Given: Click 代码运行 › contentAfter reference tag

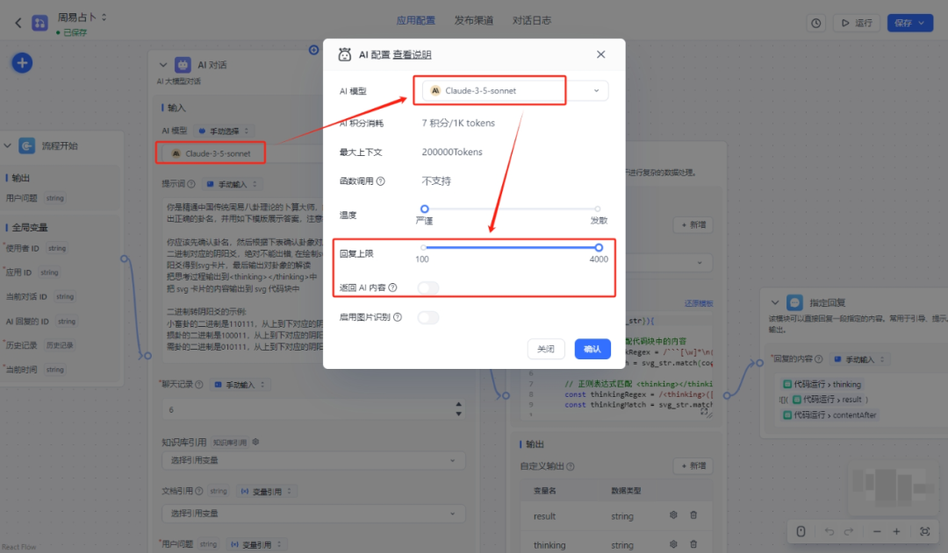Looking at the screenshot, I should [x=829, y=415].
